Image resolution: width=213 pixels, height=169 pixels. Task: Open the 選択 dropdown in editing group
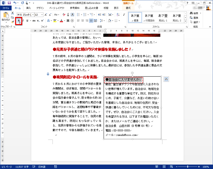pos(195,22)
